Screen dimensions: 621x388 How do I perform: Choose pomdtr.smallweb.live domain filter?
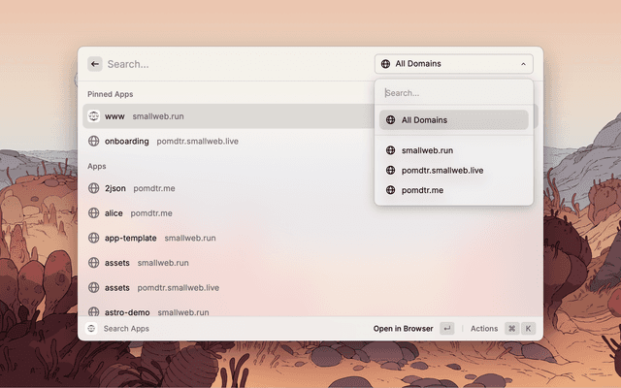click(x=442, y=171)
